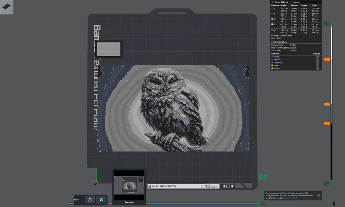Viewport: 345px width, 207px height.
Task: Click the Time Estimation header
Action: pyautogui.click(x=279, y=42)
